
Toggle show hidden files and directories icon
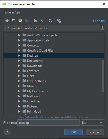[x=59, y=21]
